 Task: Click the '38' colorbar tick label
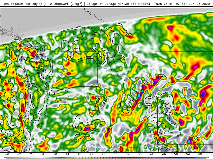tap(140, 154)
